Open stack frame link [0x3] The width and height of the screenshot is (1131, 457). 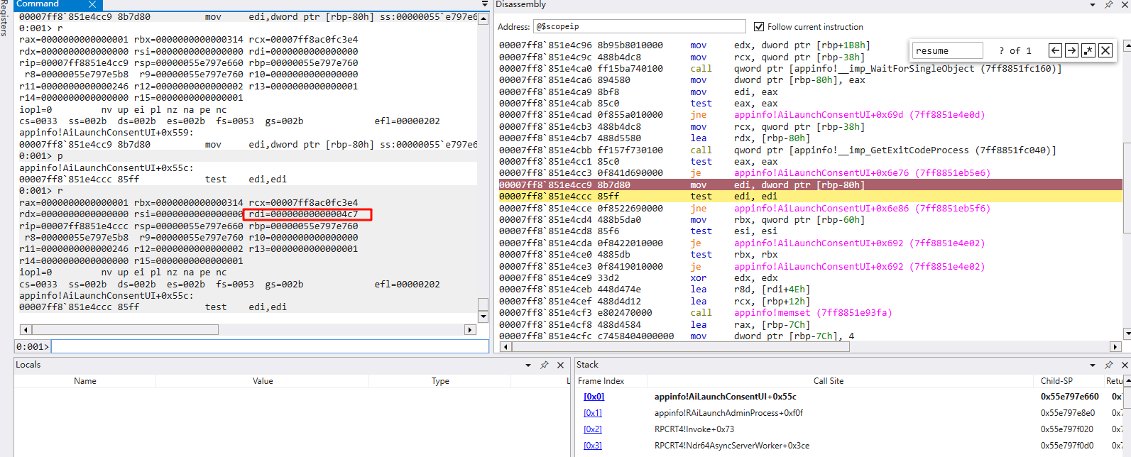pos(593,446)
